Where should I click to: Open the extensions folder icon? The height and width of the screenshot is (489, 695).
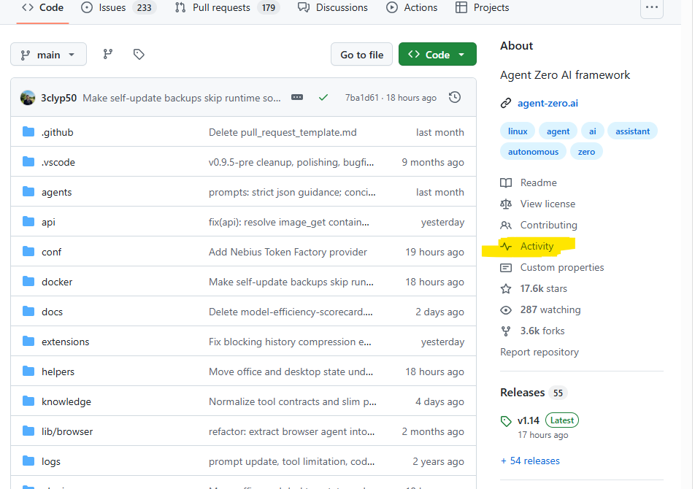click(28, 341)
